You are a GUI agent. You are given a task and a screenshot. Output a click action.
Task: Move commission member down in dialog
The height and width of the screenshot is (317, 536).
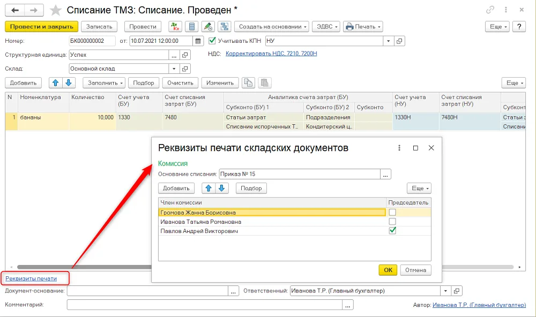tap(221, 188)
